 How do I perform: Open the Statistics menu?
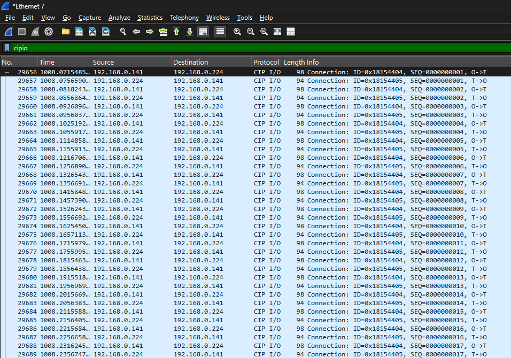click(x=150, y=18)
